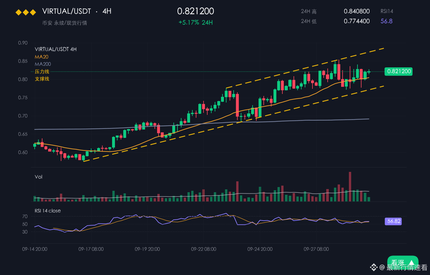
Task: Click the 24H 低 value 0.774400
Action: [x=357, y=21]
